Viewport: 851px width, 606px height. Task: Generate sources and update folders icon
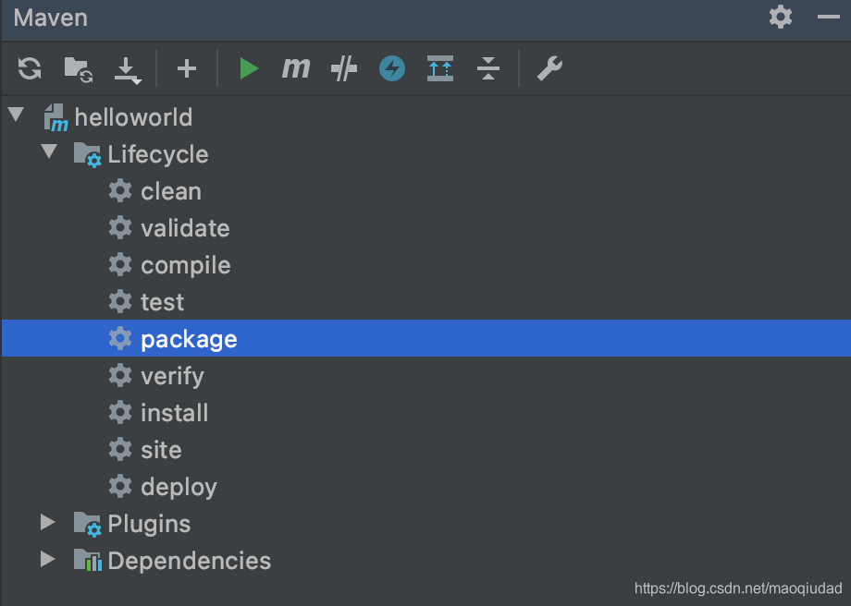pyautogui.click(x=79, y=69)
